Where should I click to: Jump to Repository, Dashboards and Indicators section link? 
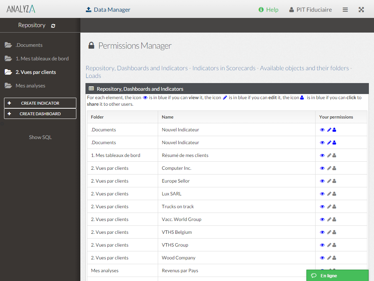coord(137,68)
